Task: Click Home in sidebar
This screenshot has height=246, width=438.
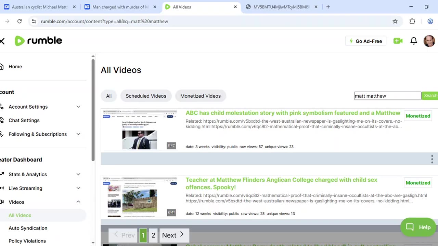Action: (x=15, y=67)
